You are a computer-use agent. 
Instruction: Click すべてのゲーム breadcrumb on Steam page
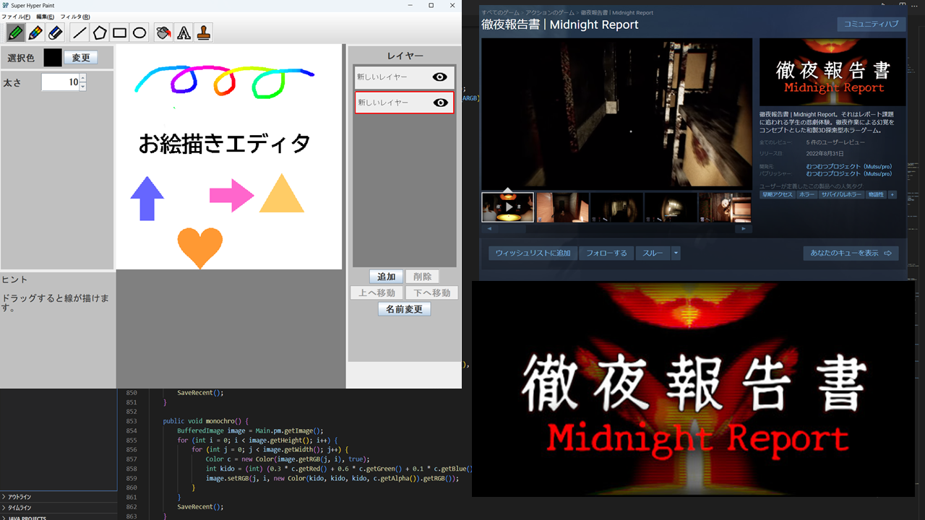point(501,12)
